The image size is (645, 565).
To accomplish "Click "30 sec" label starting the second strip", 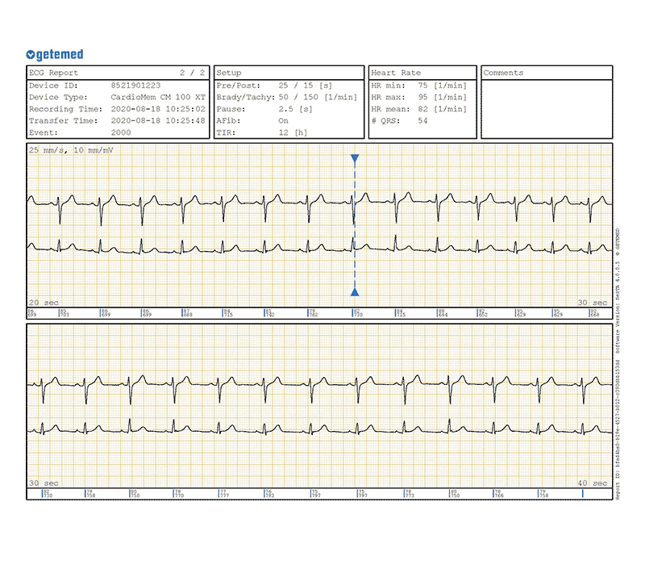I will (x=44, y=483).
